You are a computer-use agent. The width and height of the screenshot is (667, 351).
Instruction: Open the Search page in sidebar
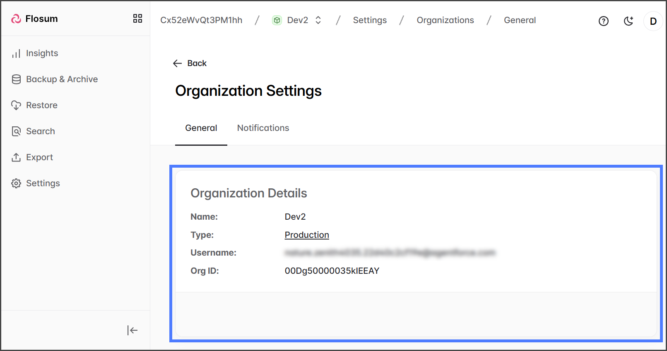tap(40, 131)
